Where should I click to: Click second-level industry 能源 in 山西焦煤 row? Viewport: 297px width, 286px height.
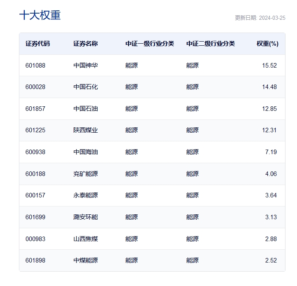click(192, 239)
